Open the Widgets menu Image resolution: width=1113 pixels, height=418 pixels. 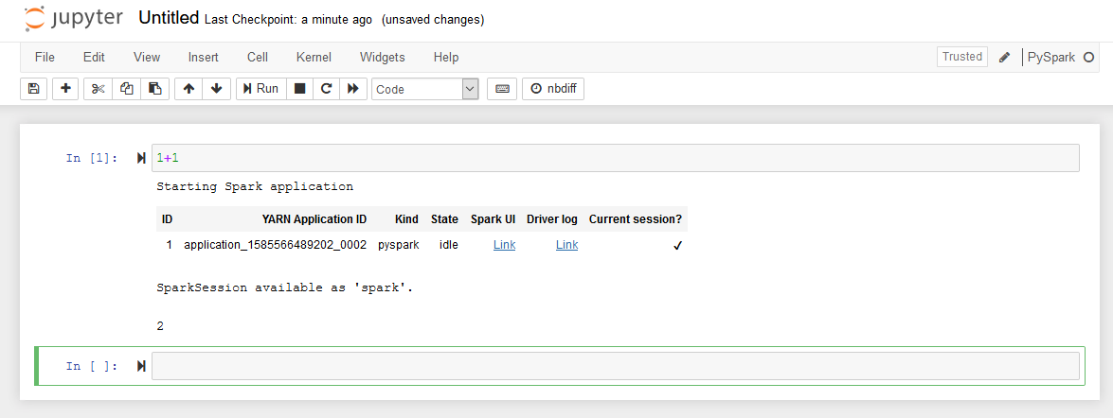click(383, 58)
